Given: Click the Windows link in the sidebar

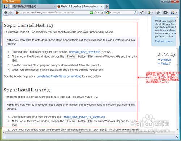Looking at the screenshot, I should coord(166,60).
